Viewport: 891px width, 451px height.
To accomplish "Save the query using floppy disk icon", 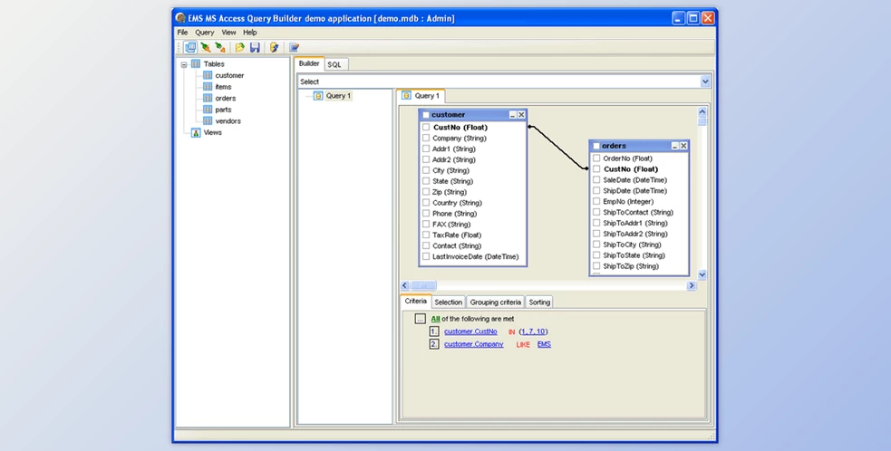I will coord(255,48).
